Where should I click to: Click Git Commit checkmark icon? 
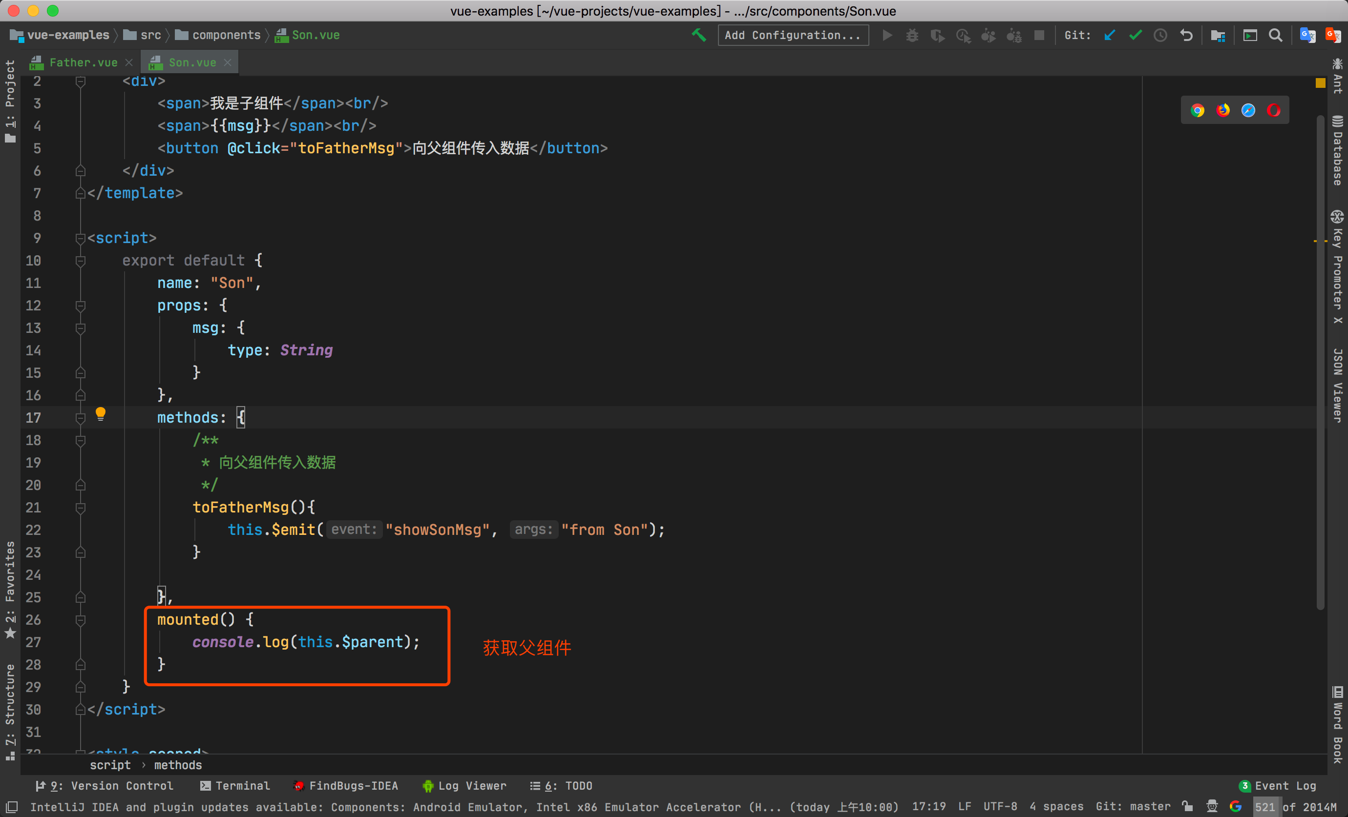coord(1135,36)
